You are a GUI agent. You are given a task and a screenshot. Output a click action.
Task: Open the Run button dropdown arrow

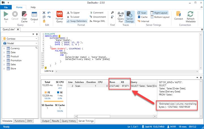pos(6,22)
